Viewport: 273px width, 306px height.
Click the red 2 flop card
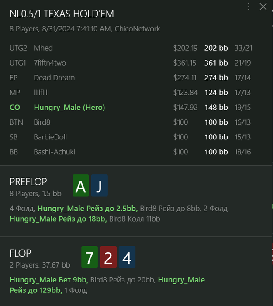point(108,257)
